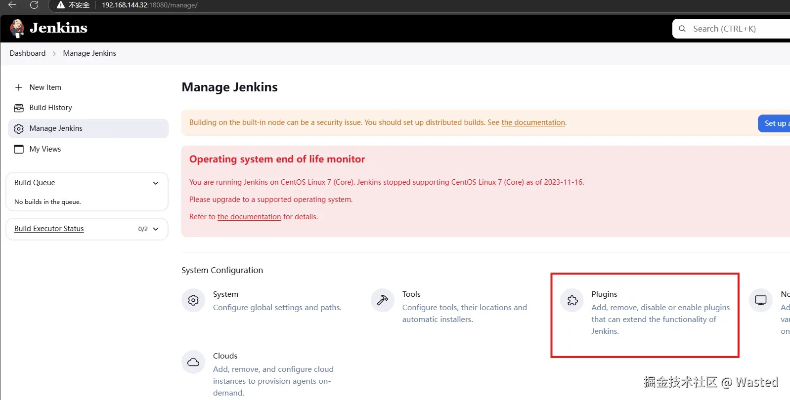Click the System Configuration section heading
The image size is (790, 400).
tap(222, 270)
